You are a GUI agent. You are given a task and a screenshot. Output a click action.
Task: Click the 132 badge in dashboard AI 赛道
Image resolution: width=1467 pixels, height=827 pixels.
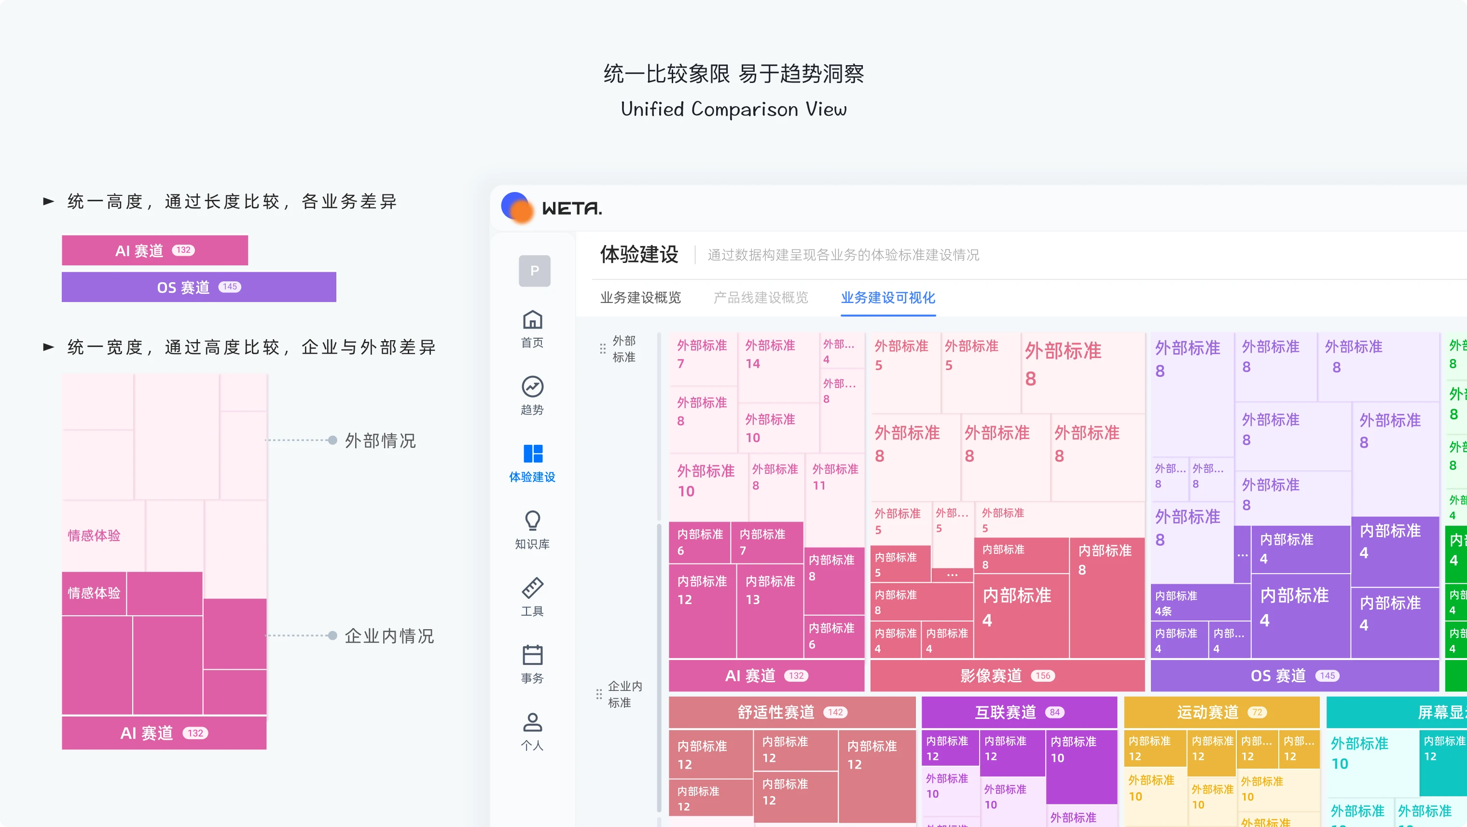pyautogui.click(x=796, y=675)
